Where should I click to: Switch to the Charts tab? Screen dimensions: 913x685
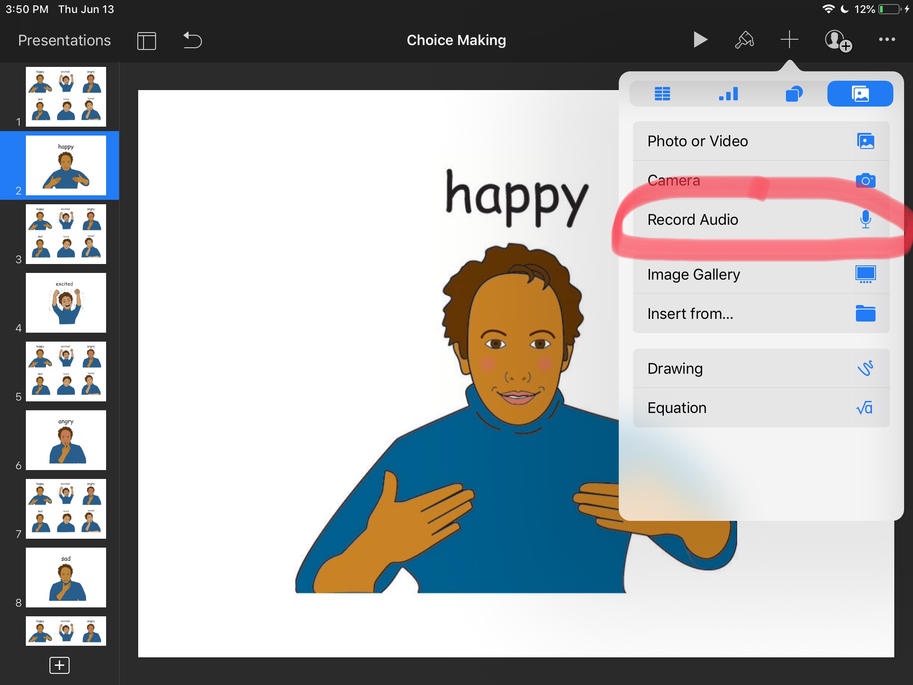click(728, 94)
